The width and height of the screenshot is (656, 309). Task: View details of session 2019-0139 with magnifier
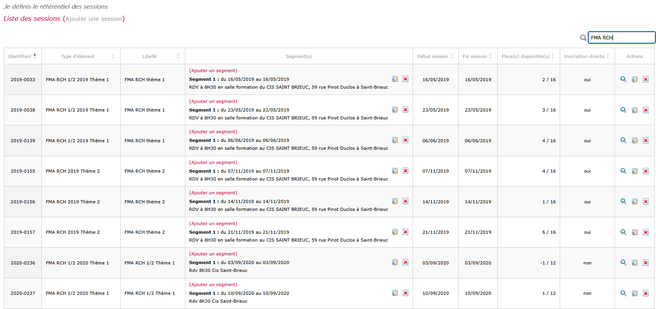(623, 140)
